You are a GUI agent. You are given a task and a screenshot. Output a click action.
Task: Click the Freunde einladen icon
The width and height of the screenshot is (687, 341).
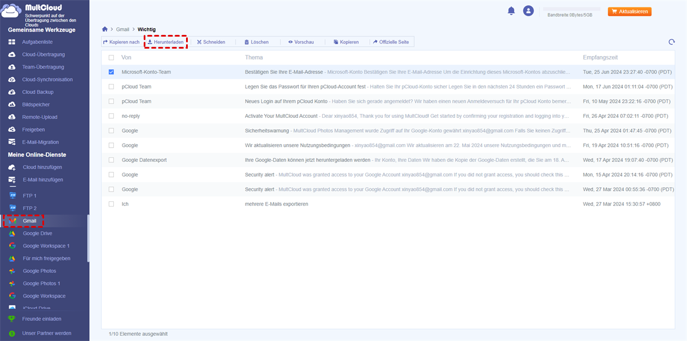coord(11,319)
